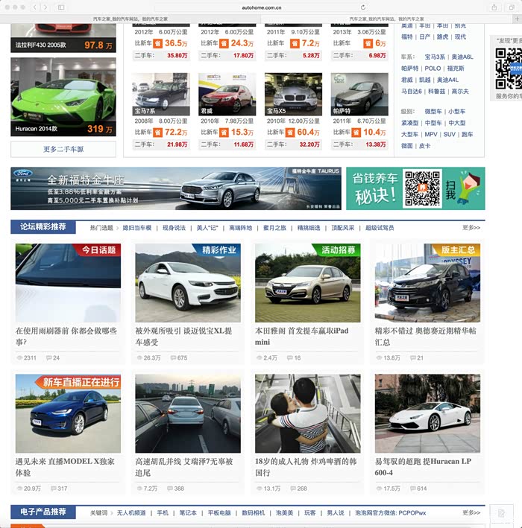The width and height of the screenshot is (522, 528).
Task: Click the 全新福特金牛座 ad banner
Action: pos(176,188)
